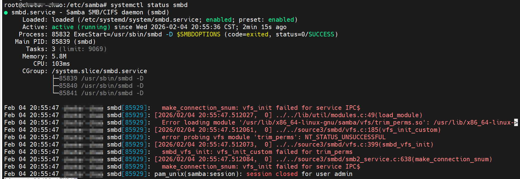Click the "systemctl status smbd" command at prompt

coord(149,5)
